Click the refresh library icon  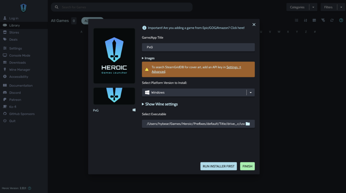click(x=332, y=20)
